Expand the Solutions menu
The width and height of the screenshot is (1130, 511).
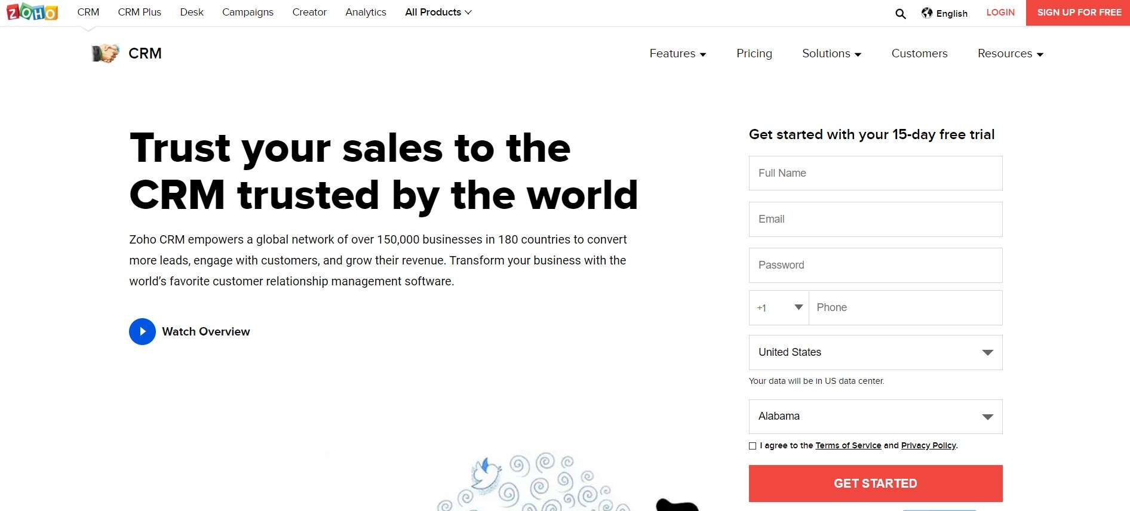pyautogui.click(x=831, y=54)
